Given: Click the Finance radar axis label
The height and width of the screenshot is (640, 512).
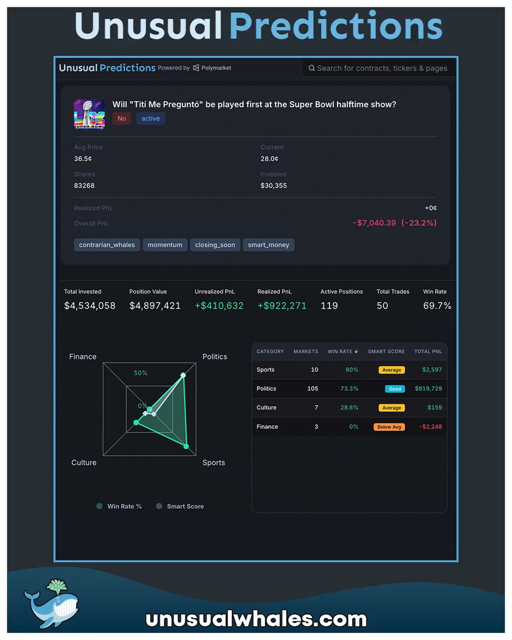Looking at the screenshot, I should tap(83, 356).
